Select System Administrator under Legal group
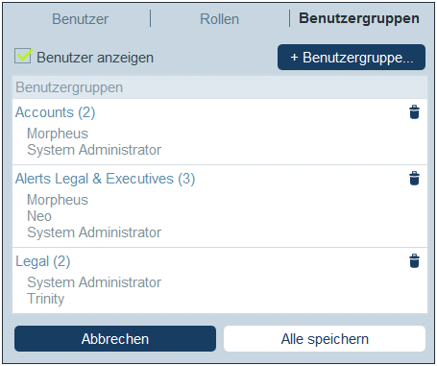The height and width of the screenshot is (366, 437). [94, 282]
